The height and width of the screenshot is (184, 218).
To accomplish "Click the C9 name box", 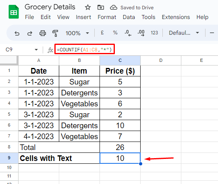I will pos(9,50).
